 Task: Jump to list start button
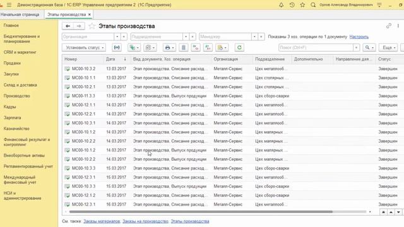point(383,212)
